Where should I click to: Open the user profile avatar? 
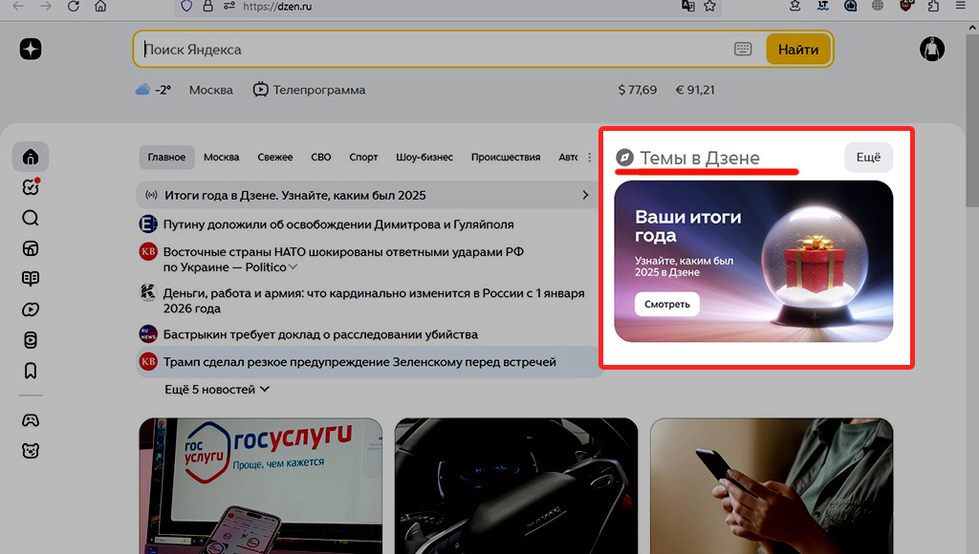[931, 49]
